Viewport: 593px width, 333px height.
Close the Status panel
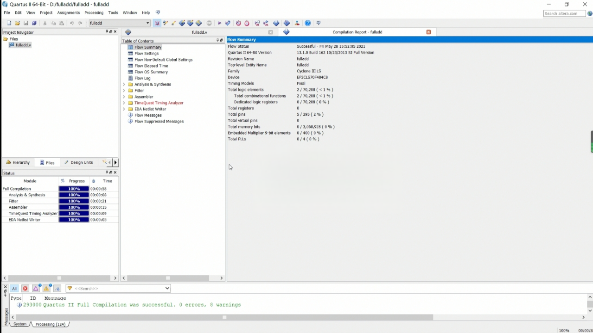[115, 173]
